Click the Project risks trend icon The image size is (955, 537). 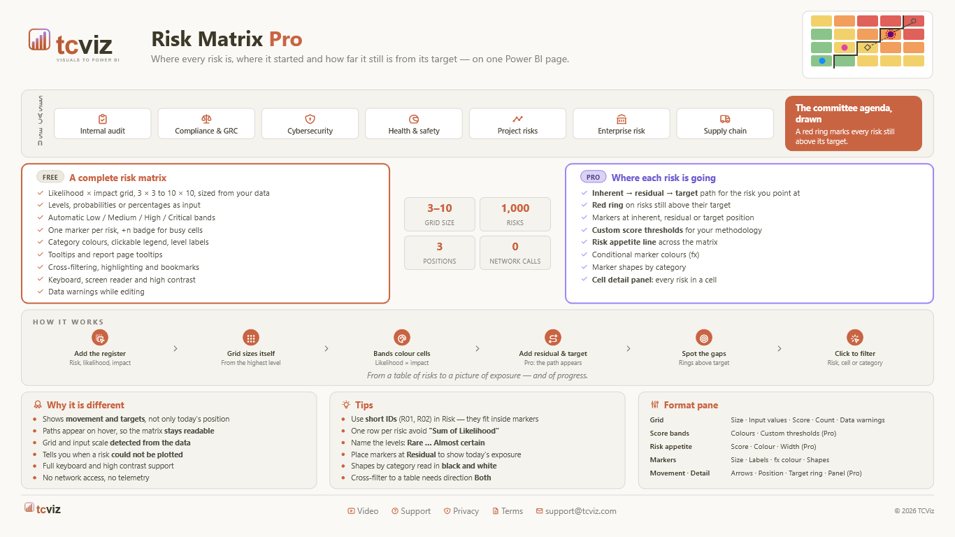(517, 119)
